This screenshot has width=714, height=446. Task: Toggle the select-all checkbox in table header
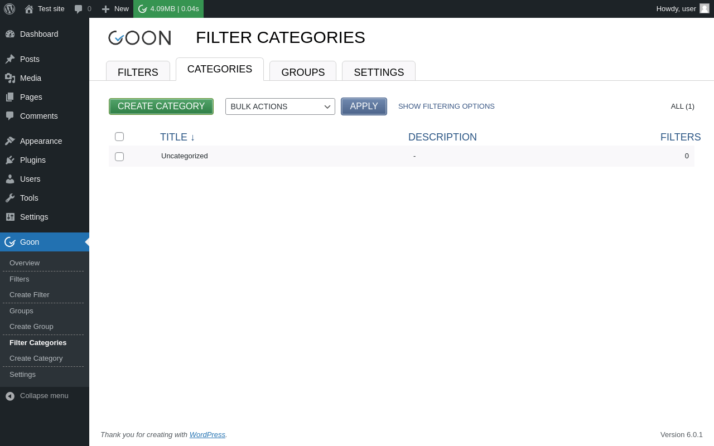click(119, 137)
